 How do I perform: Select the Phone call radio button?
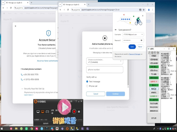coord(87,86)
